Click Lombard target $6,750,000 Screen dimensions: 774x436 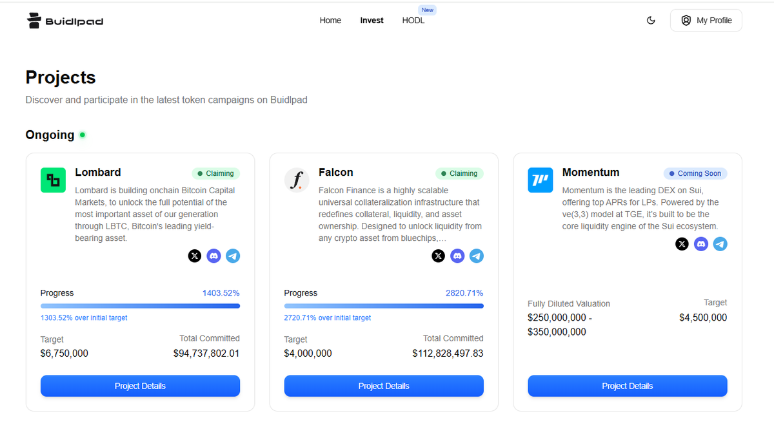click(64, 354)
